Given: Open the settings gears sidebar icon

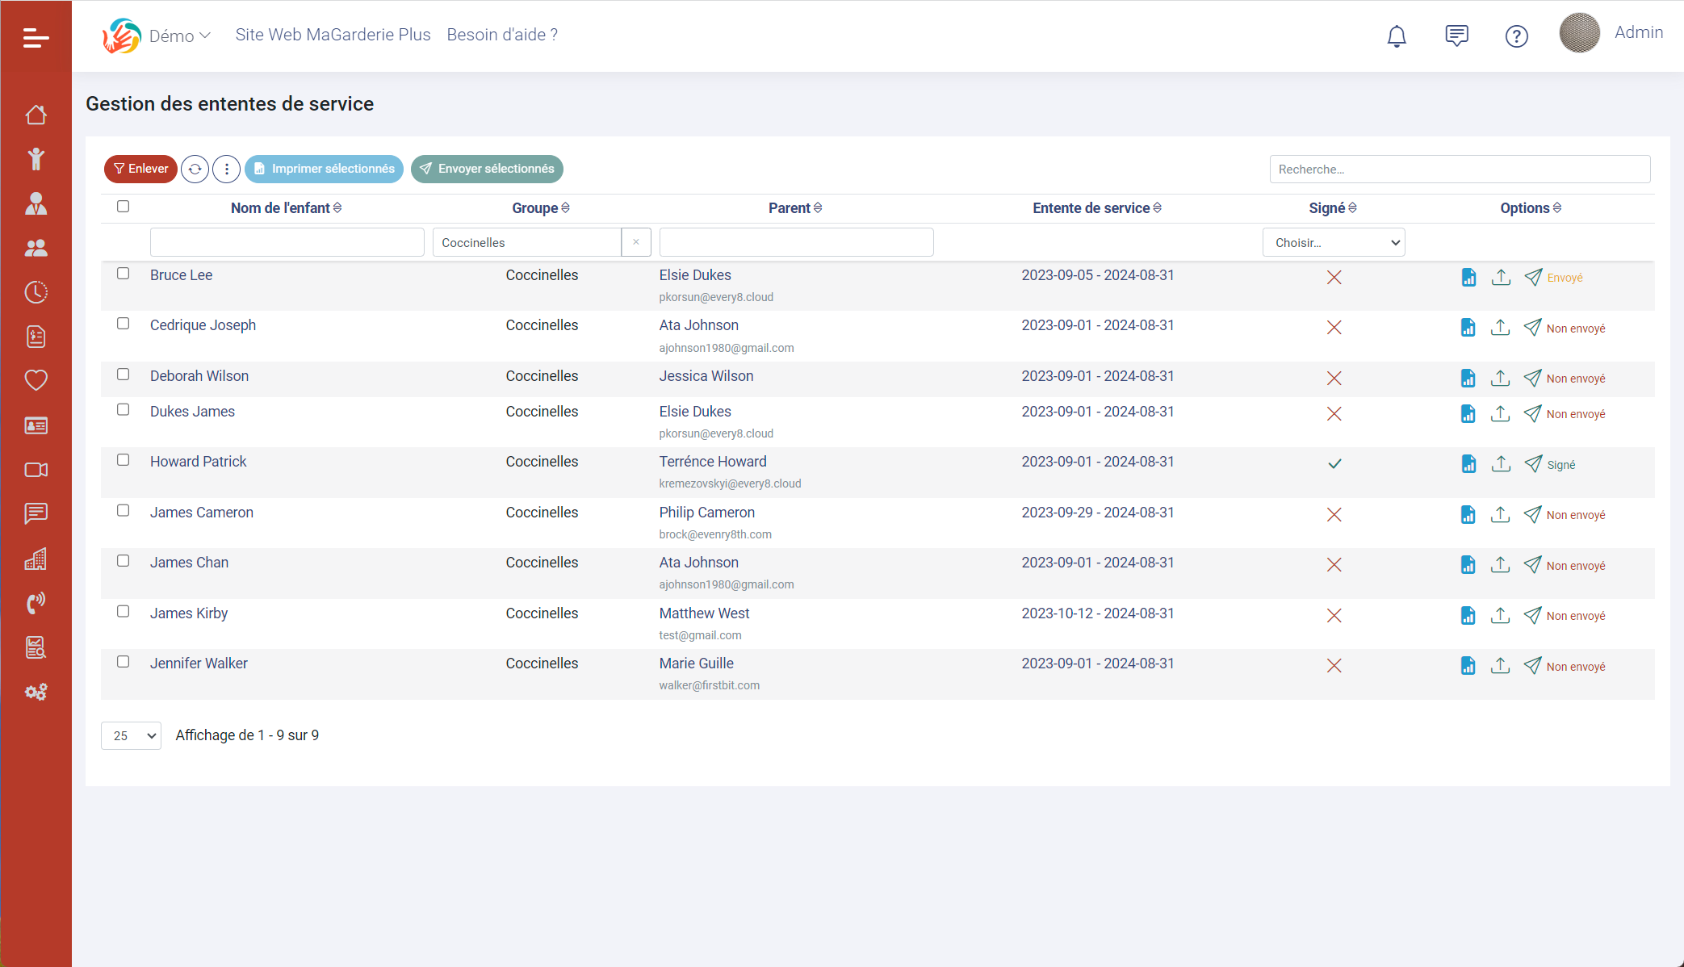Looking at the screenshot, I should (36, 692).
